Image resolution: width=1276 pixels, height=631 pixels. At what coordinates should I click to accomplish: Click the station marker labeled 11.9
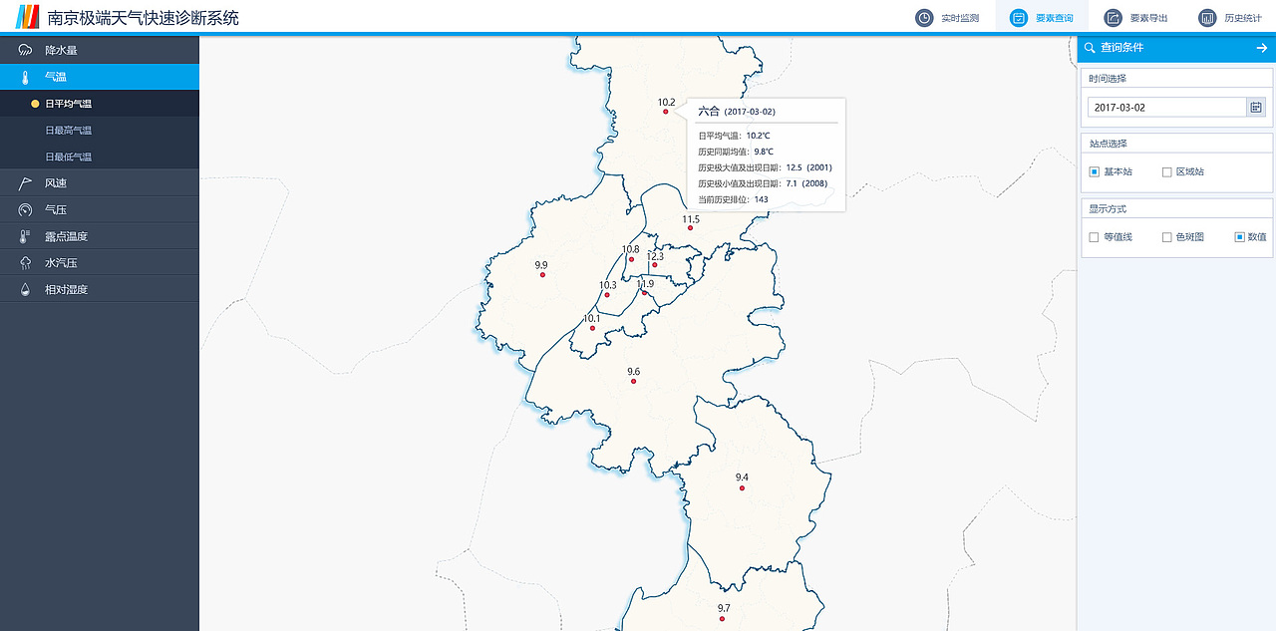645,293
